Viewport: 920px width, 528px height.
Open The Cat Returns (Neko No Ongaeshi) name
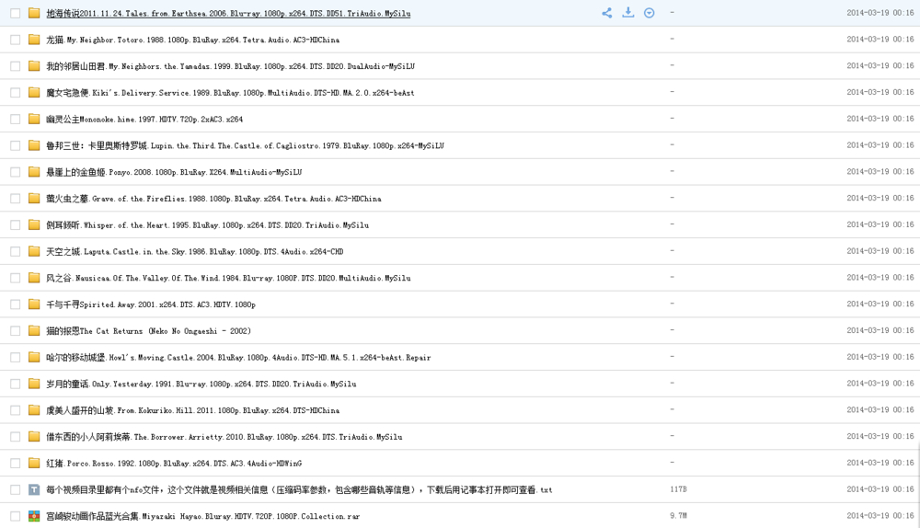coord(148,330)
